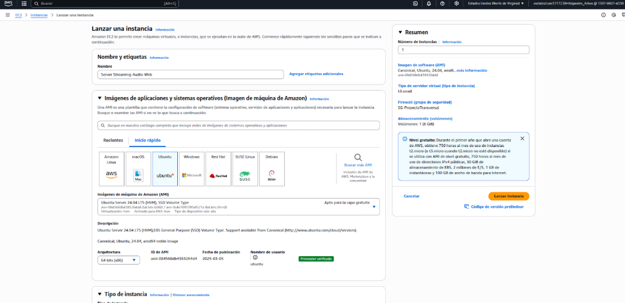625x303 pixels.
Task: Collapse the Imágenes de aplicaciones section
Action: (100, 98)
